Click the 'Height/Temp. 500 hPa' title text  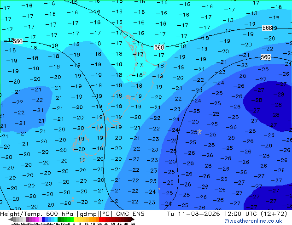pyautogui.click(x=37, y=214)
